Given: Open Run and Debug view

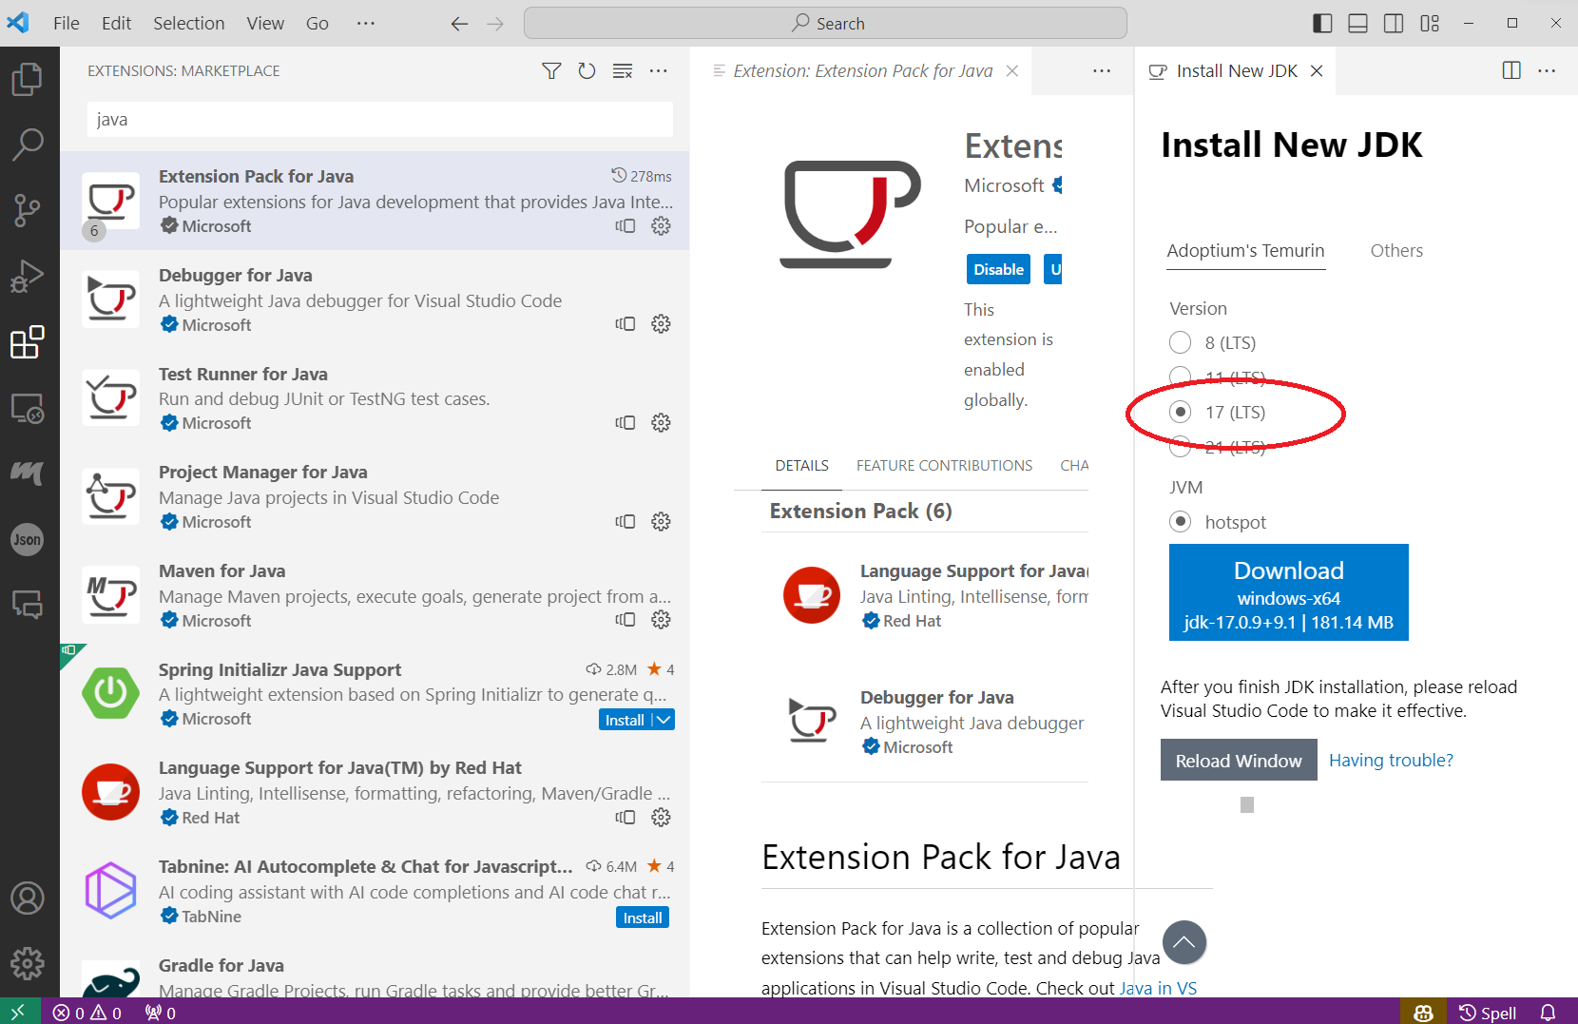Looking at the screenshot, I should 28,276.
